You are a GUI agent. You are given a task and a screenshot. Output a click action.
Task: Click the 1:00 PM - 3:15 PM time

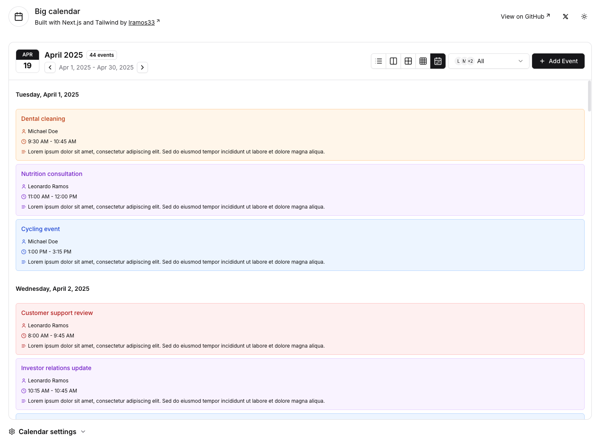[50, 252]
